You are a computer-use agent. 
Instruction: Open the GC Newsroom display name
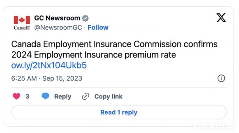click(57, 18)
